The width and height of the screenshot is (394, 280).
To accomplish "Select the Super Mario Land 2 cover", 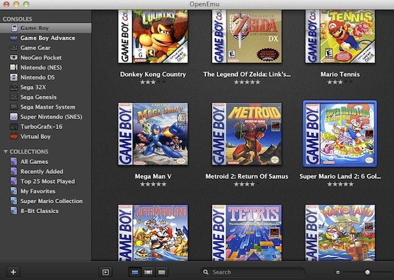I will click(340, 134).
